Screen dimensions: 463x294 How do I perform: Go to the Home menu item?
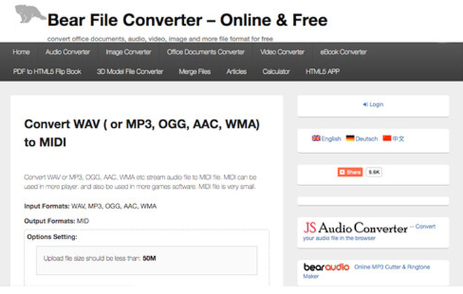pyautogui.click(x=22, y=52)
